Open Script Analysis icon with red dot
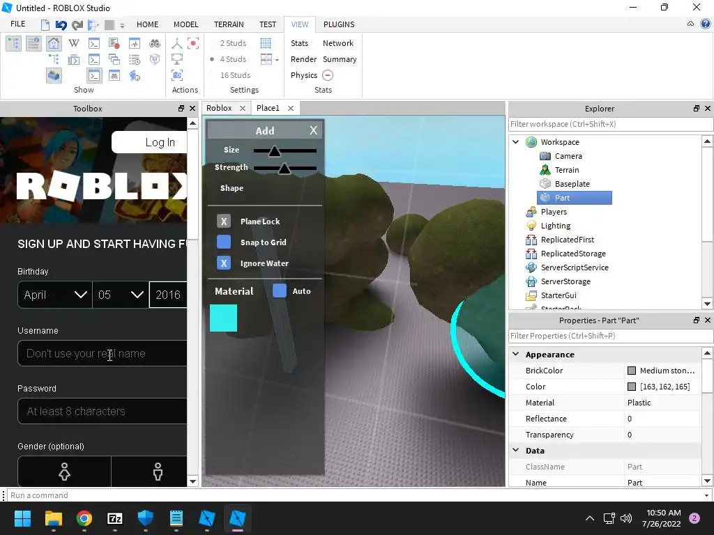 point(114,43)
